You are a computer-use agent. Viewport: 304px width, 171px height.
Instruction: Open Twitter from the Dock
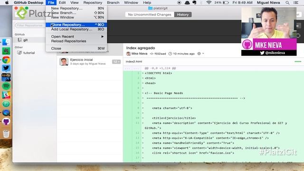[x=6, y=68]
